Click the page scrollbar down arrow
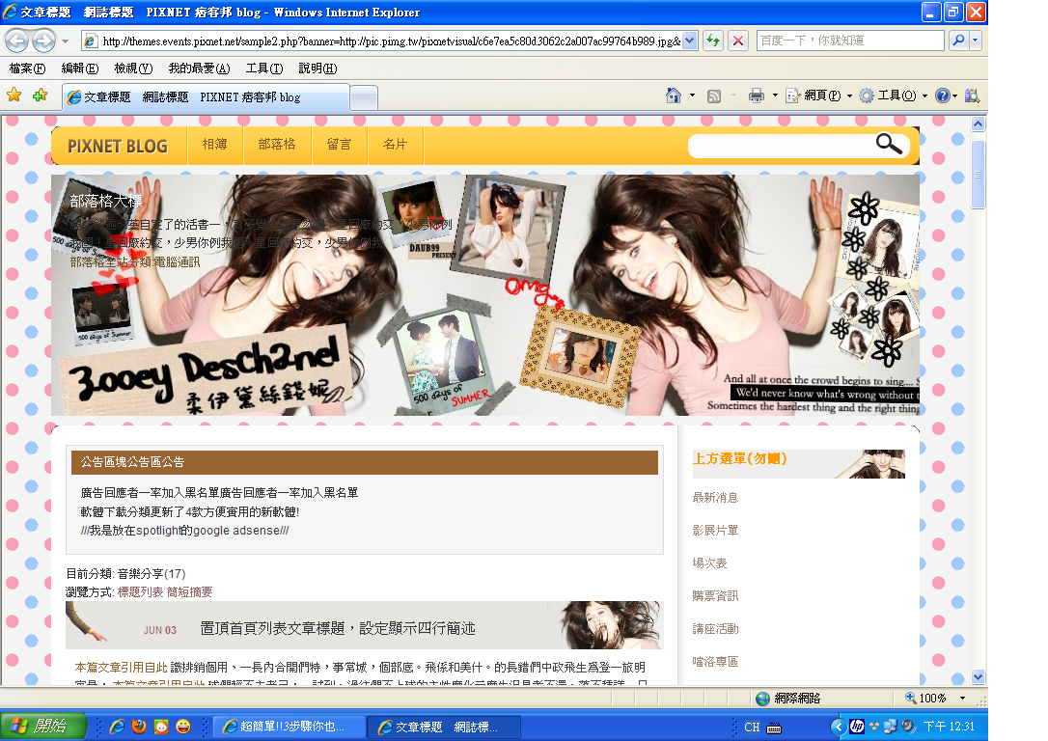This screenshot has height=741, width=1048. [x=978, y=677]
